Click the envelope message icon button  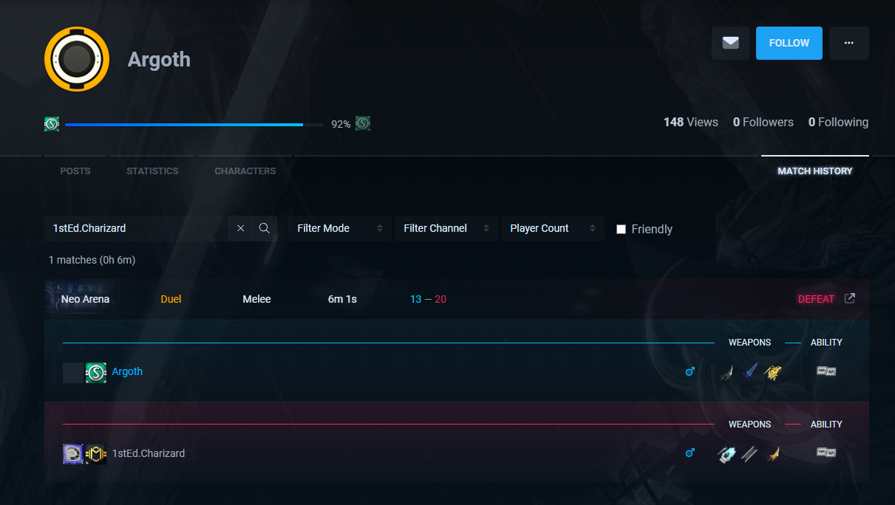(730, 43)
